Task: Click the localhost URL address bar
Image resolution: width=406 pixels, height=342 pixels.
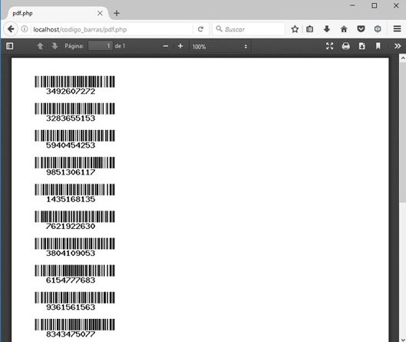Action: [x=111, y=29]
